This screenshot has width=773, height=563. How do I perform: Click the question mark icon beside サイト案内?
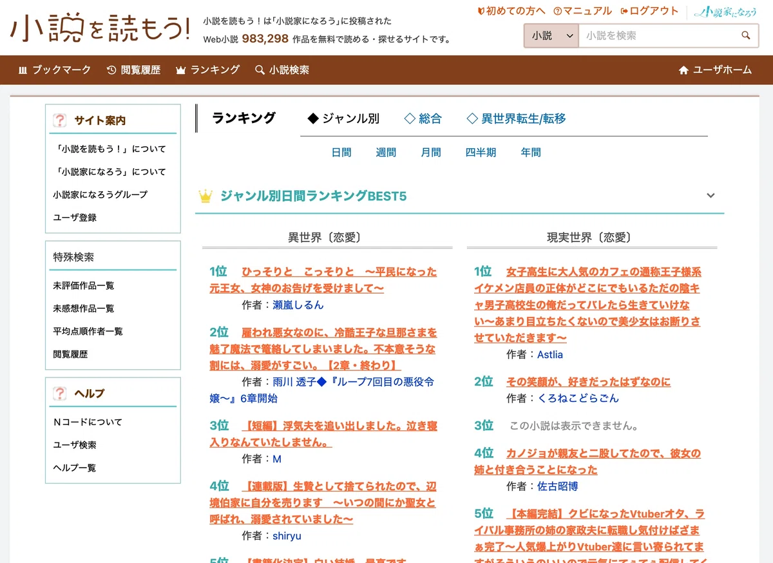[60, 120]
